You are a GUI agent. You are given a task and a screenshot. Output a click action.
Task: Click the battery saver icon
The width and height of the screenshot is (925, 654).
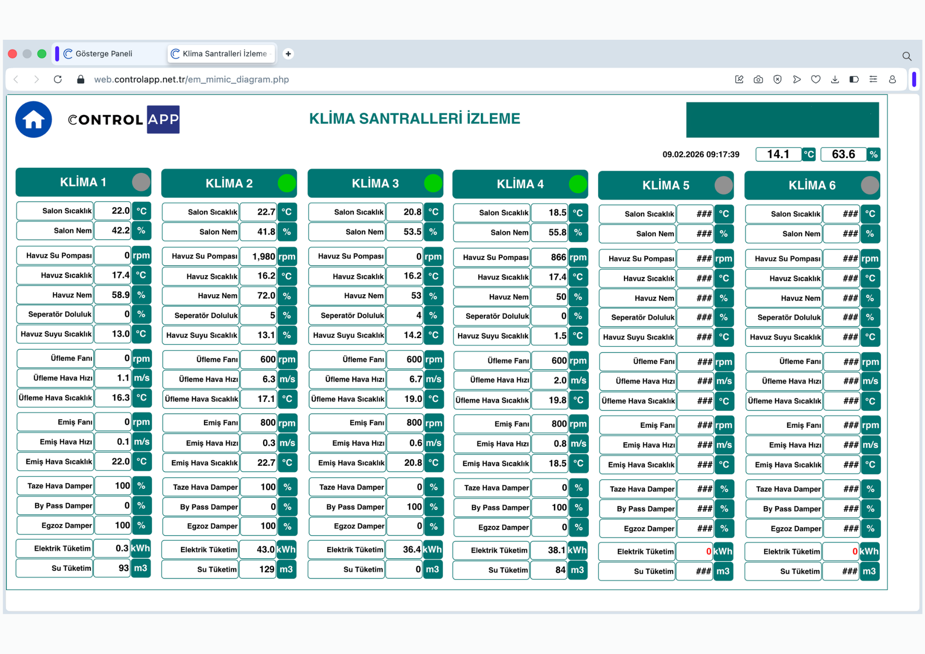854,80
